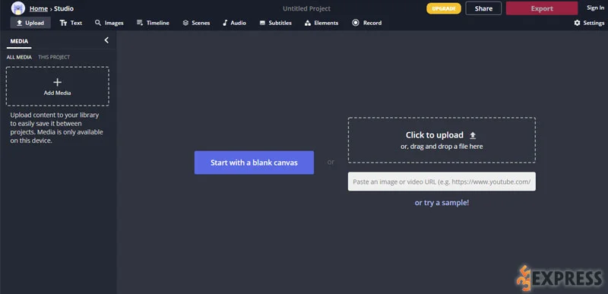Image resolution: width=608 pixels, height=294 pixels.
Task: Open Settings with gear icon
Action: (589, 23)
